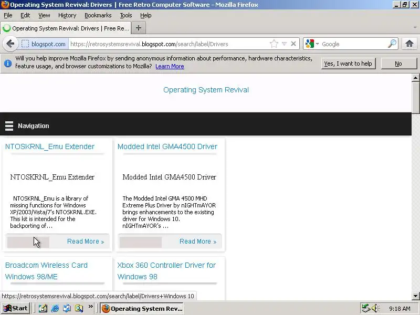Open the Windows Start menu

(x=15, y=308)
